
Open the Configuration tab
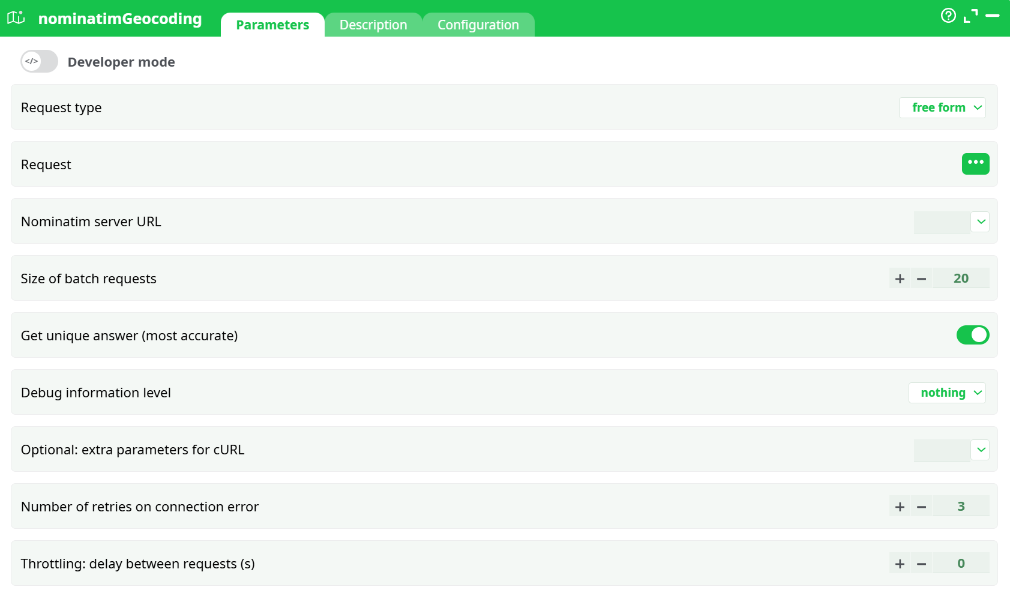(478, 25)
